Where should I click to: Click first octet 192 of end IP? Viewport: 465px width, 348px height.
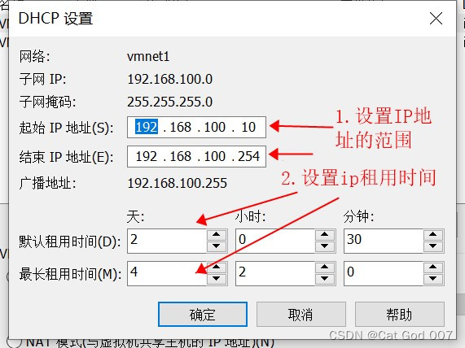tap(147, 156)
